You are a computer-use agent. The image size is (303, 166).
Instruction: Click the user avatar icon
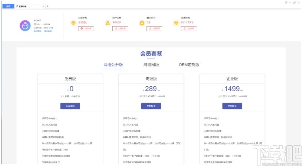click(25, 26)
